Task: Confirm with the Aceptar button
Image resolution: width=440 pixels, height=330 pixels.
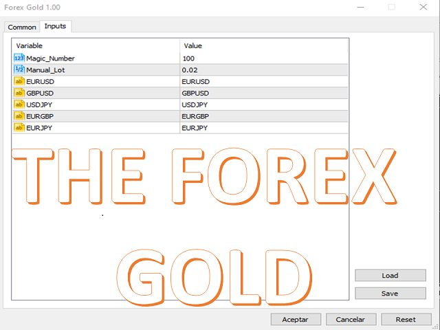Action: 296,319
